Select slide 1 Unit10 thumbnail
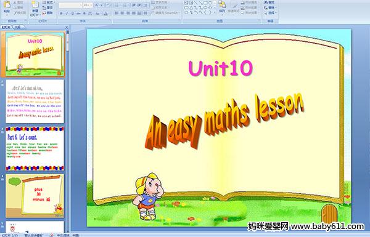Screen dimensions: 370x237 35,55
